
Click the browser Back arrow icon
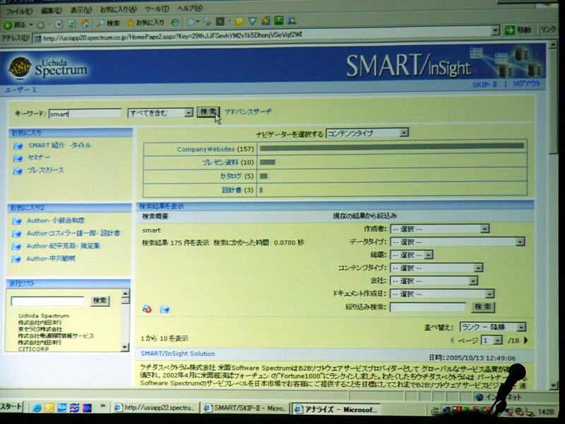tap(8, 25)
